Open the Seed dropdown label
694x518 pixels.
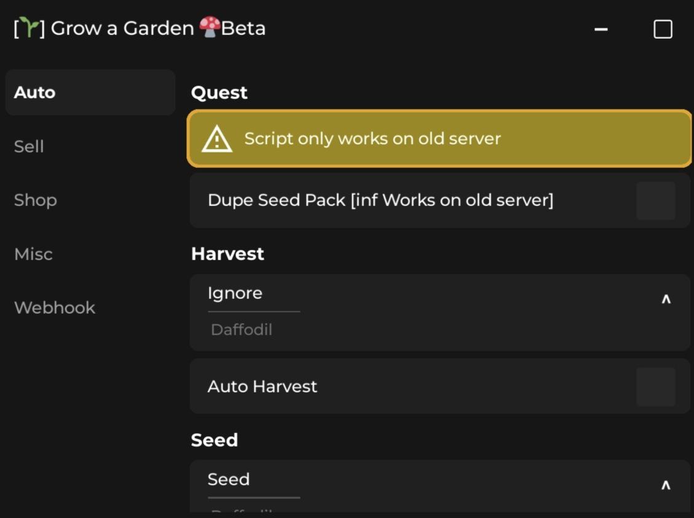(229, 479)
